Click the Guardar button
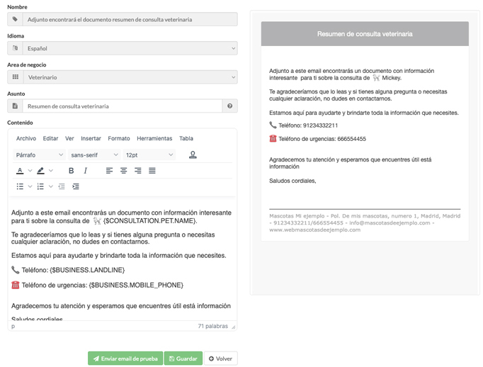The width and height of the screenshot is (483, 367). (x=183, y=358)
